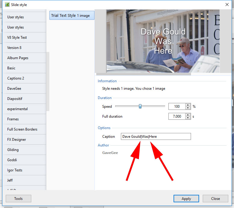Screen dimensions: 234x208
Task: Click the Speed slider handle
Action: 140,106
